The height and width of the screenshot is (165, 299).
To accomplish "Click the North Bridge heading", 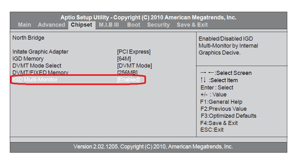I will (28, 38).
